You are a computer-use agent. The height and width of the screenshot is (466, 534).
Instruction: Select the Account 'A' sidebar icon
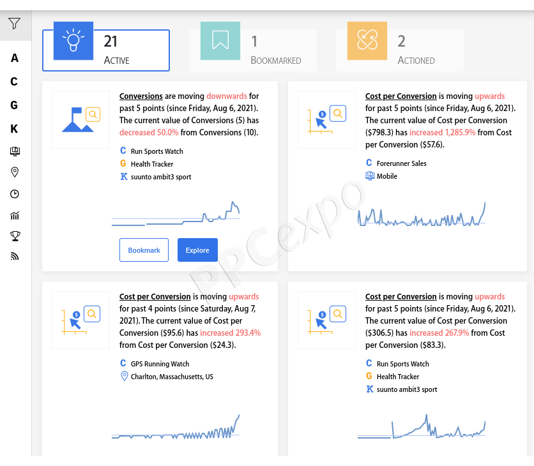pos(14,58)
